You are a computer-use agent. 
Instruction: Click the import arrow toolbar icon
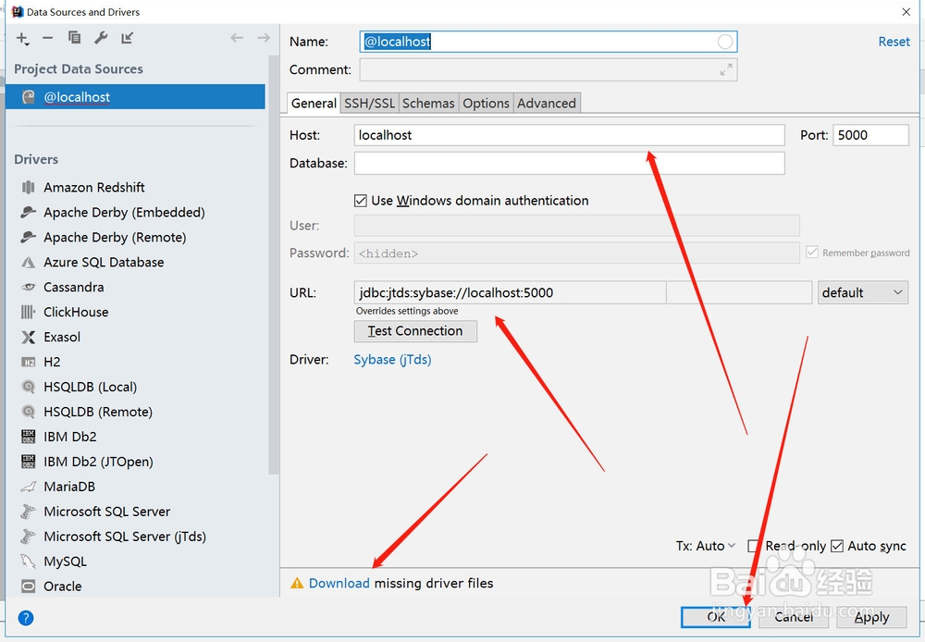click(127, 38)
